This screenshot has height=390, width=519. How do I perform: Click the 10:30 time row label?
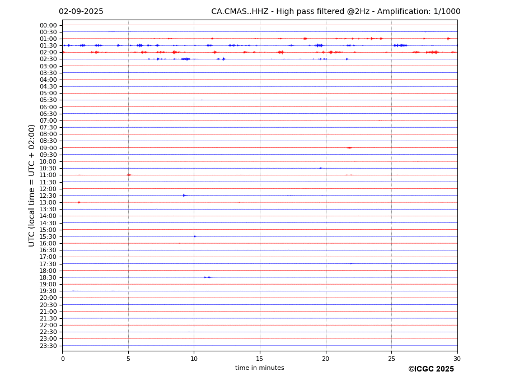tap(48, 168)
